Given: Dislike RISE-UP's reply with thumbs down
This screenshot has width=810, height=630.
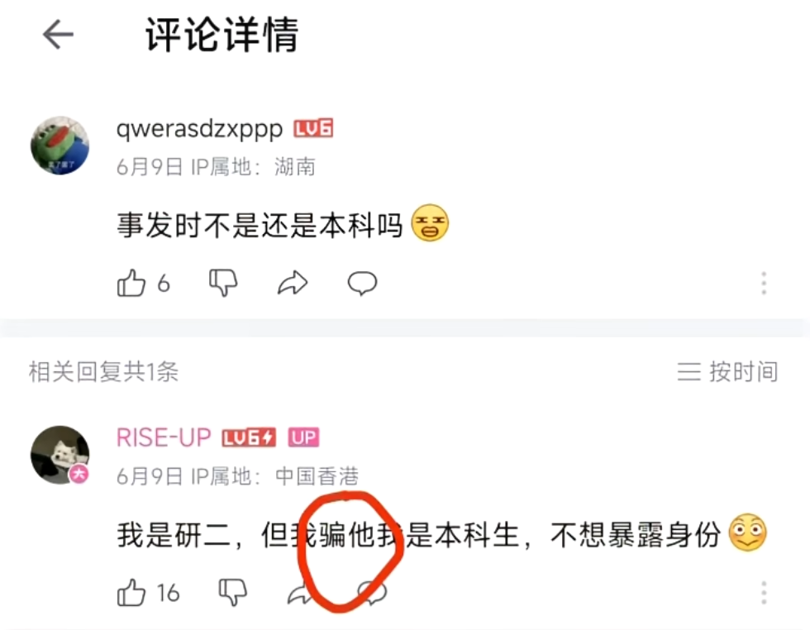Looking at the screenshot, I should 232,592.
